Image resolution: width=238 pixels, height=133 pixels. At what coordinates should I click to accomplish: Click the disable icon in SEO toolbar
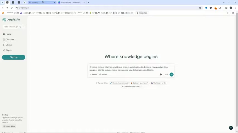point(233,13)
